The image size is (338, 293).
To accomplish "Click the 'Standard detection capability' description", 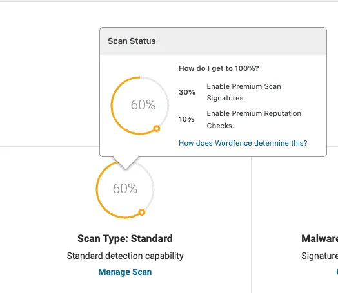I will coord(125,256).
